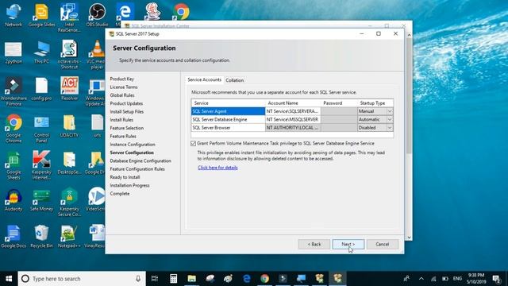Cancel the SQL Server setup
The width and height of the screenshot is (508, 286).
382,244
